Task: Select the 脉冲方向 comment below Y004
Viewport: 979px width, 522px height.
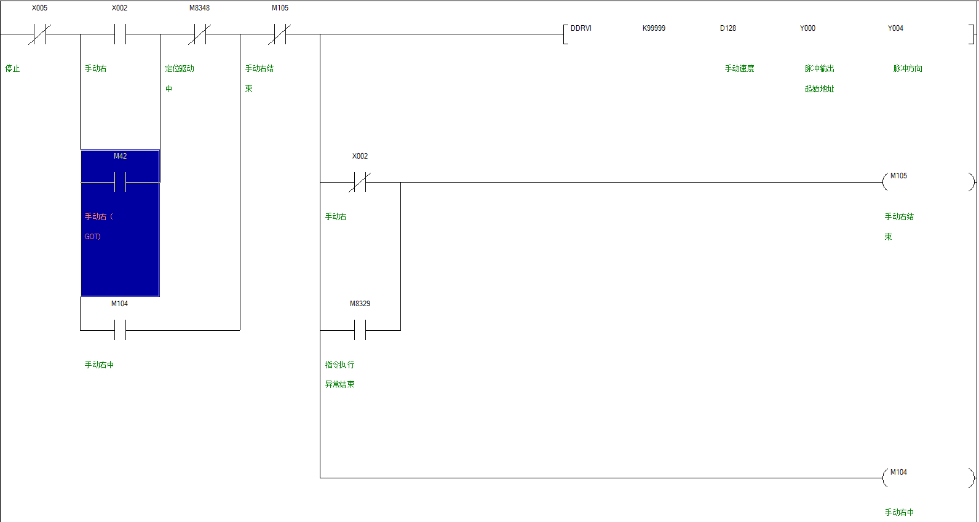Action: pyautogui.click(x=908, y=69)
